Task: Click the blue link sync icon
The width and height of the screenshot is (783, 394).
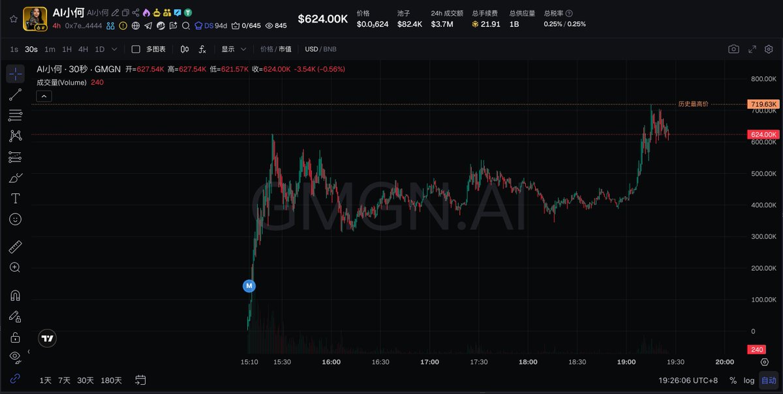Action: [x=16, y=378]
